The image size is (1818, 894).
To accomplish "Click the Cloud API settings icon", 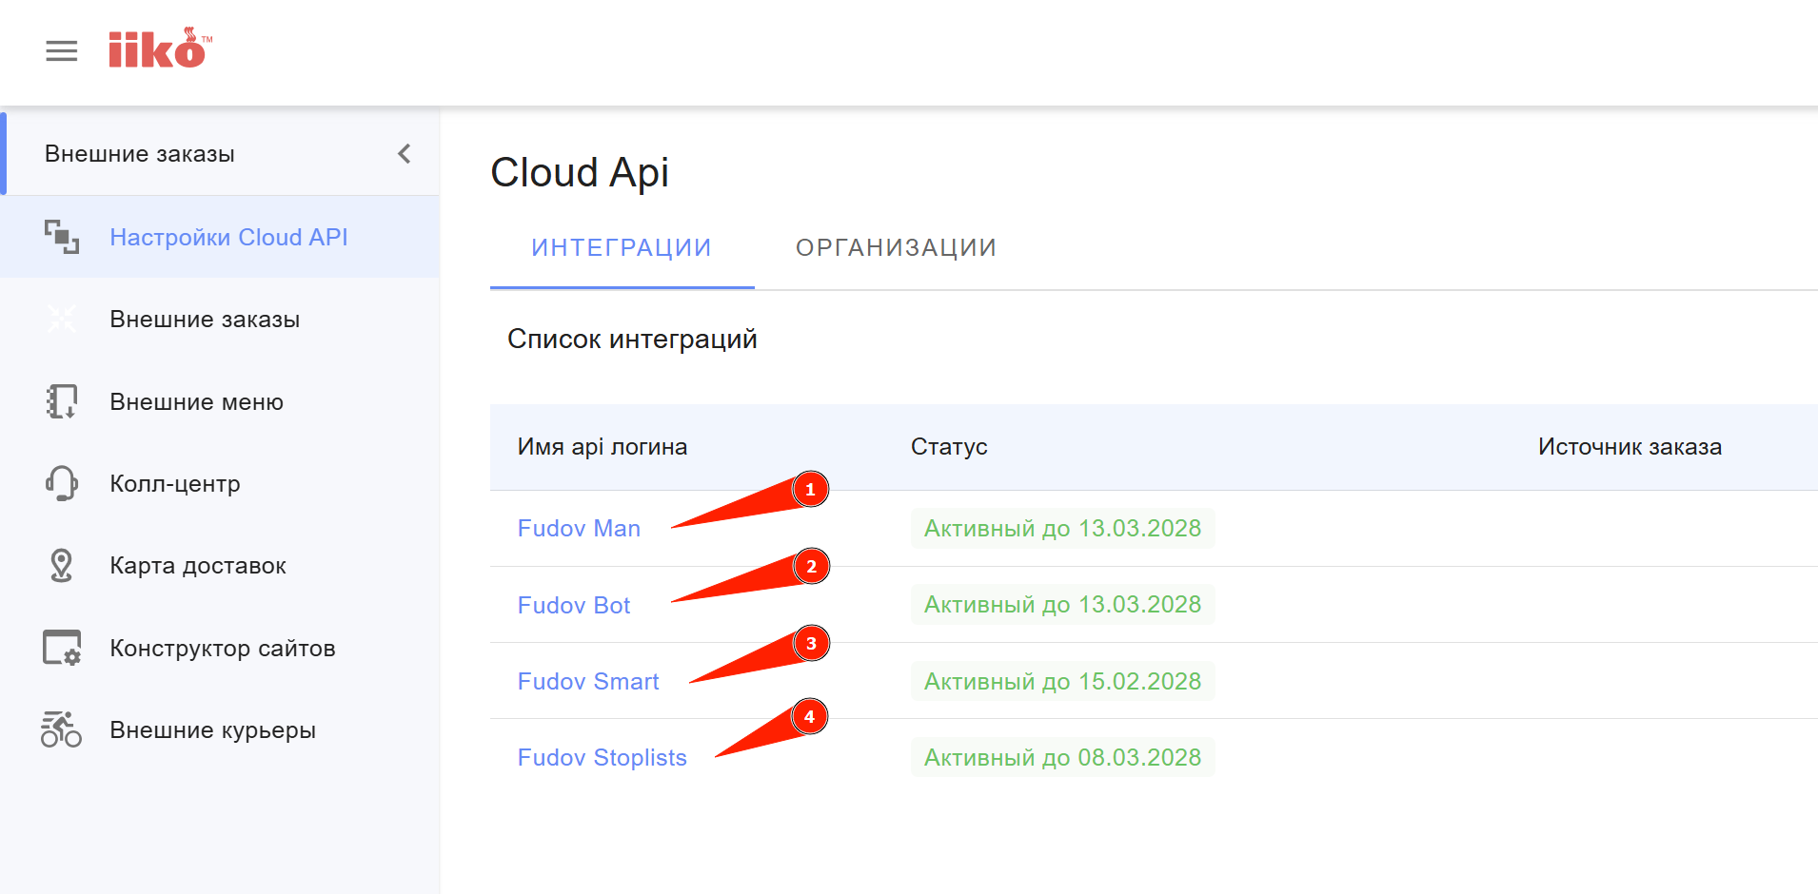I will (x=62, y=237).
